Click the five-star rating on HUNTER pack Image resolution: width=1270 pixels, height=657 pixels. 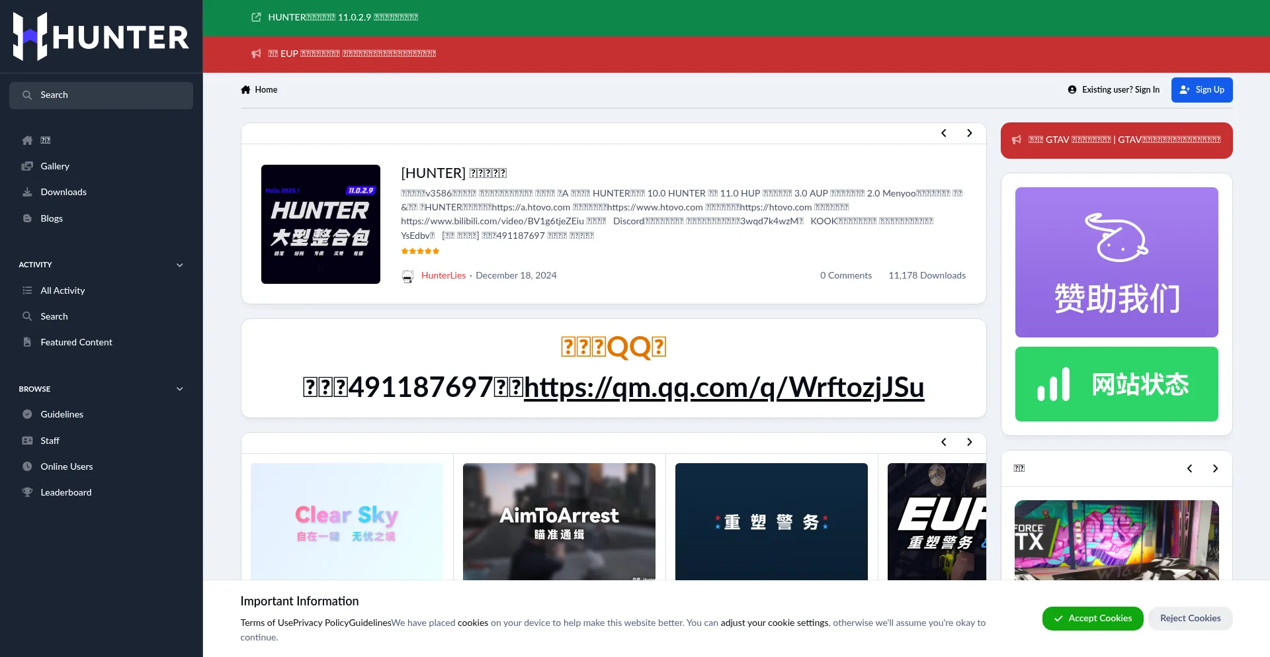click(420, 251)
